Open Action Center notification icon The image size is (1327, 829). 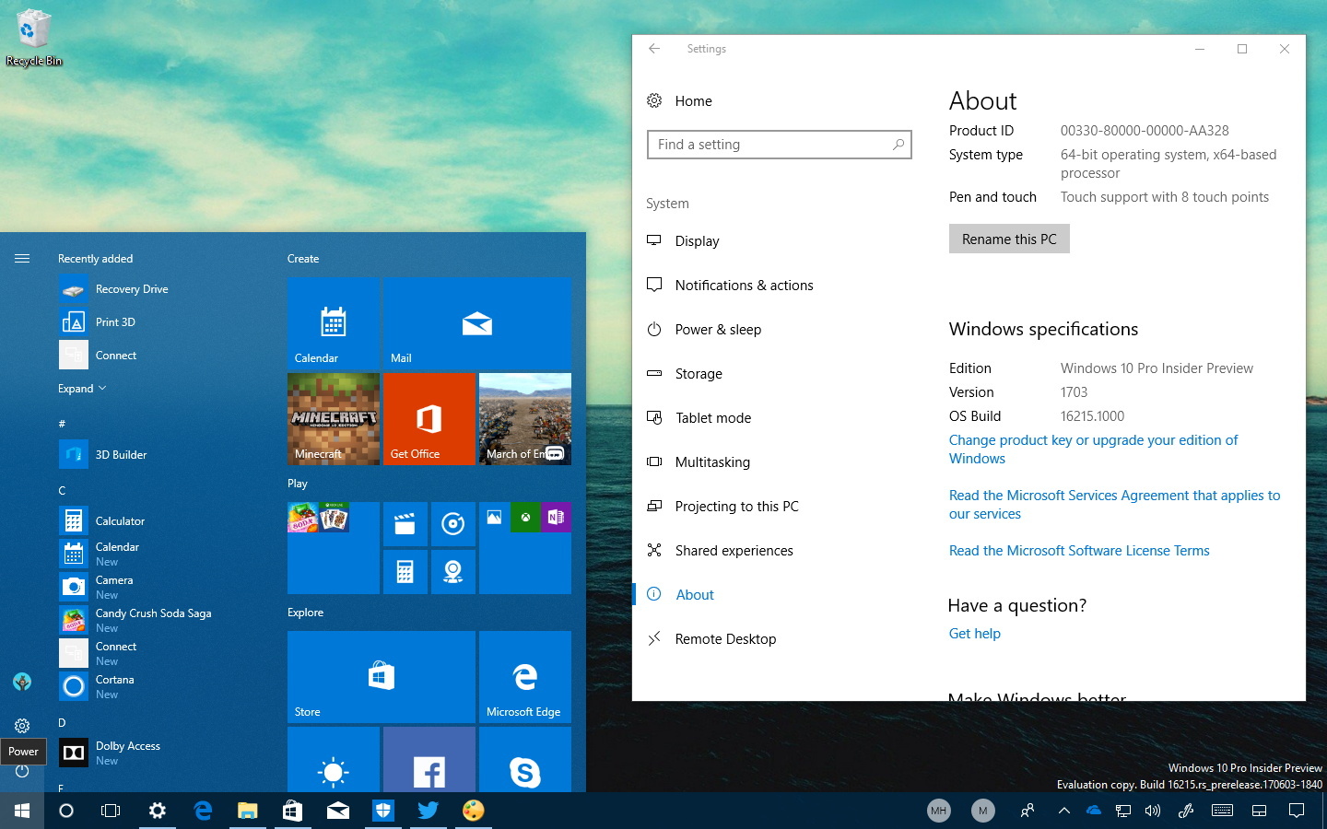coord(1297,811)
